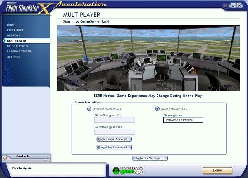Select the Internet (GameSpy) radio button

tap(89, 109)
